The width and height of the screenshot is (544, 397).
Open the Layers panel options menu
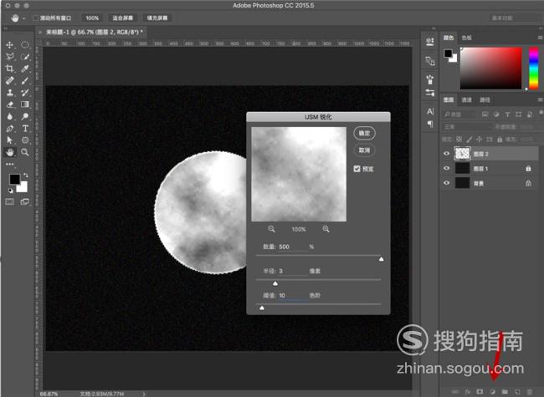540,99
